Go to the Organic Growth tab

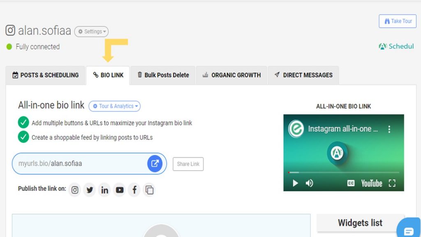pyautogui.click(x=231, y=75)
